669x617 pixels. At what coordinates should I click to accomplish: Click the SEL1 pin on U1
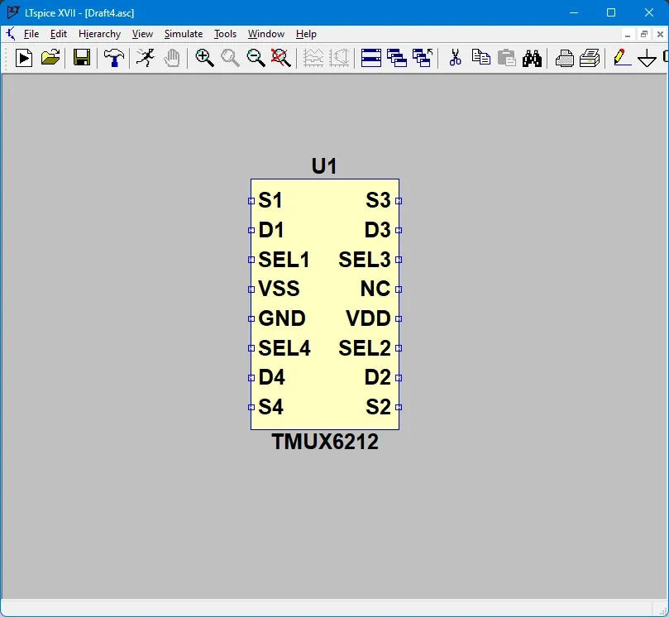251,260
